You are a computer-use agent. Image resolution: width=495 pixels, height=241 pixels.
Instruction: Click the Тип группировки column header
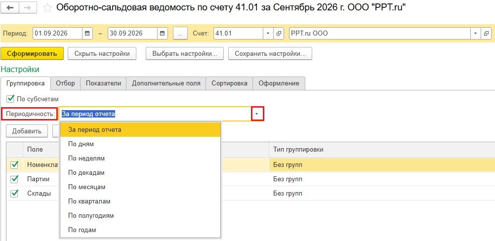coord(382,150)
